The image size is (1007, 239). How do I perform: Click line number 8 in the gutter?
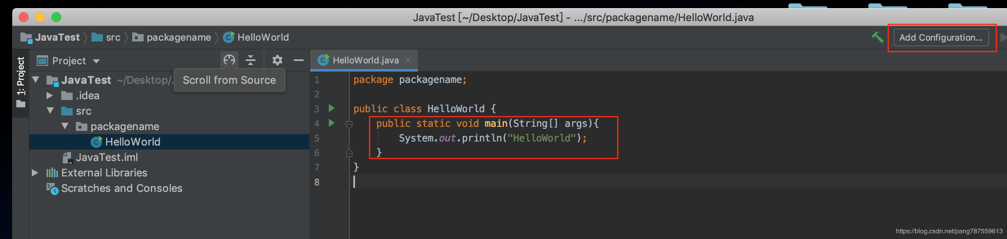click(x=317, y=182)
